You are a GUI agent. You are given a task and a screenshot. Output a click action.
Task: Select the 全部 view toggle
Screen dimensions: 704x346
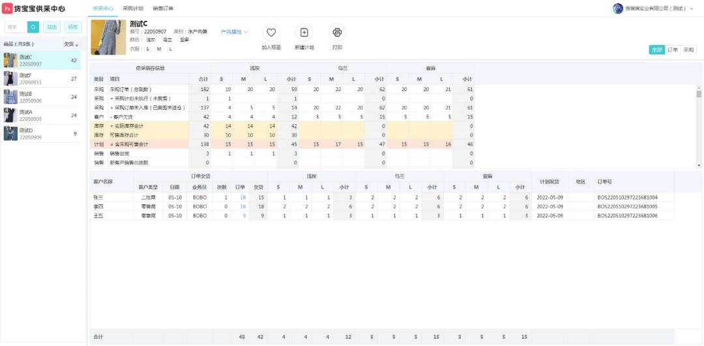click(x=656, y=49)
